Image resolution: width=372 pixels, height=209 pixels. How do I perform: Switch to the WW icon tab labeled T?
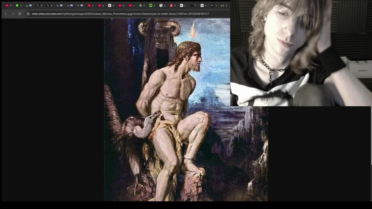pyautogui.click(x=193, y=6)
